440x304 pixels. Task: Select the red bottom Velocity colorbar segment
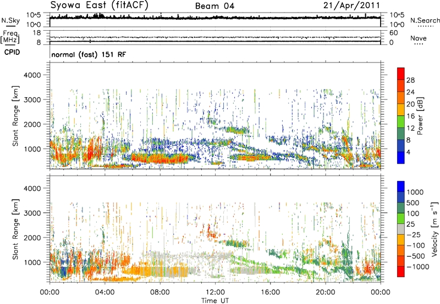click(401, 272)
